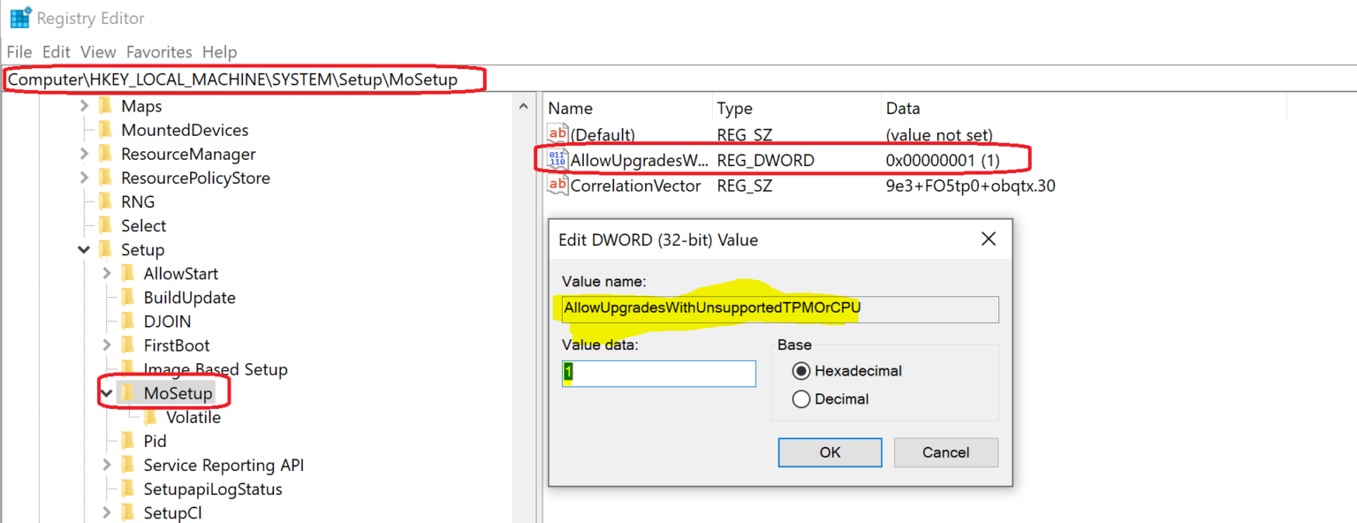Image resolution: width=1357 pixels, height=523 pixels.
Task: Click the BuildUpdate folder icon
Action: [128, 297]
